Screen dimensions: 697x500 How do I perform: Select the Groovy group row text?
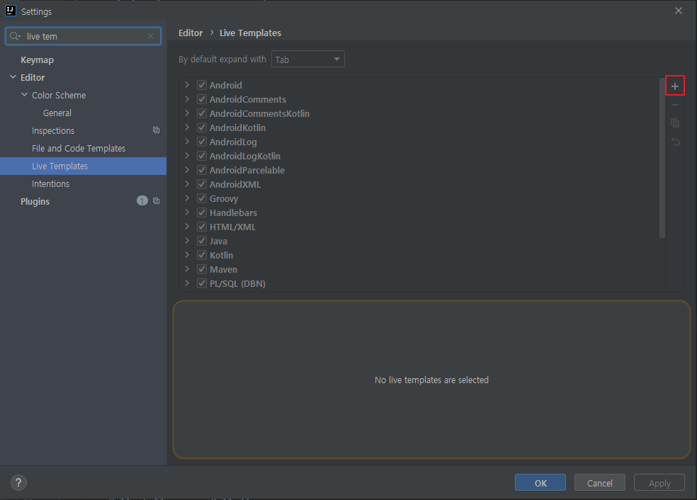pyautogui.click(x=224, y=199)
